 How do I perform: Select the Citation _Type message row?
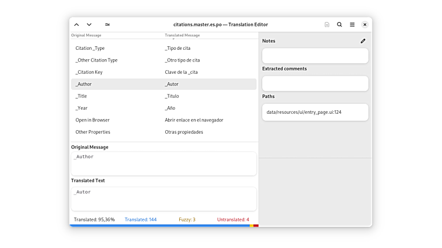(x=163, y=48)
